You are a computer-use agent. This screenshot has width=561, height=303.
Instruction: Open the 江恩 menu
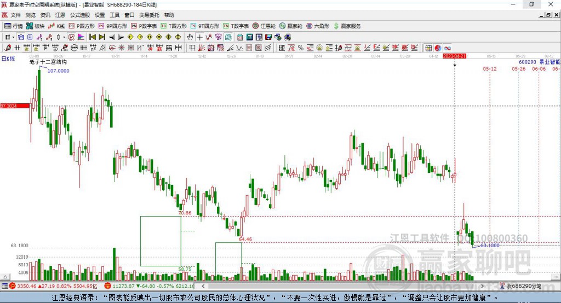[60, 15]
